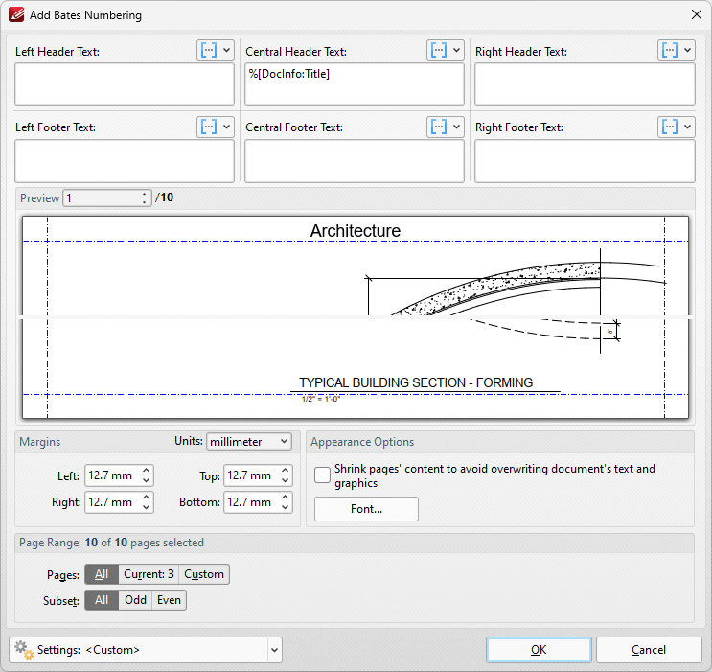
Task: Decrease the Right margin value
Action: point(147,507)
